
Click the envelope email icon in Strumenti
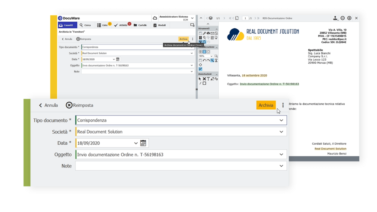[212, 33]
